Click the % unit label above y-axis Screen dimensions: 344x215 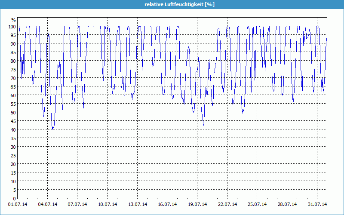coord(13,20)
